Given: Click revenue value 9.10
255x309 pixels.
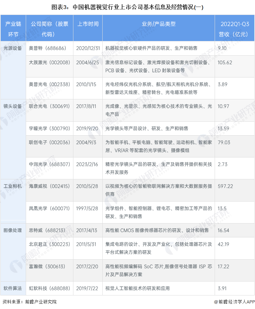Looking at the screenshot, I should click(x=222, y=48).
